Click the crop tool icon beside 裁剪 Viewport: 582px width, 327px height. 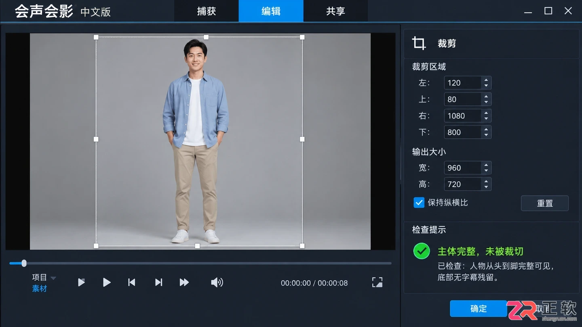[419, 43]
